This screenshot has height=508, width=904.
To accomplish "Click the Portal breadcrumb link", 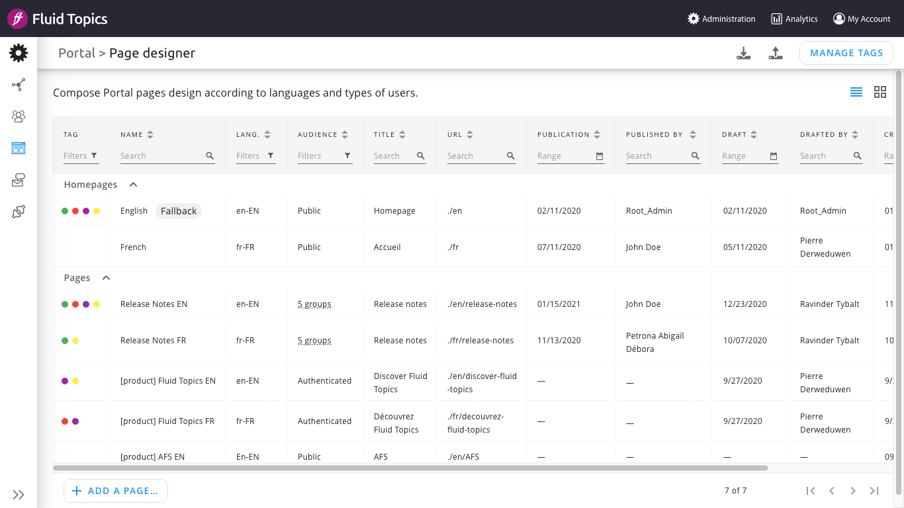I will pos(77,53).
